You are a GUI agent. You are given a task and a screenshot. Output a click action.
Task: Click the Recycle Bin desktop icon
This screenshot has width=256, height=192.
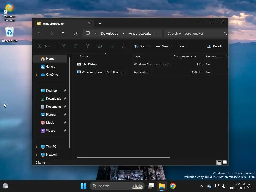[x=10, y=34]
